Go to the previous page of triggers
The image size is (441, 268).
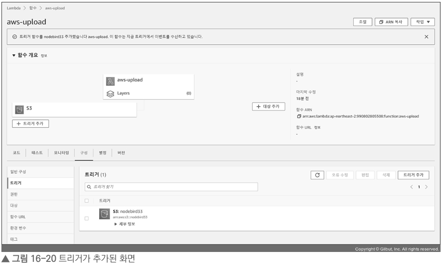coord(411,187)
